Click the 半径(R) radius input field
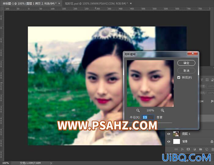 [148, 117]
